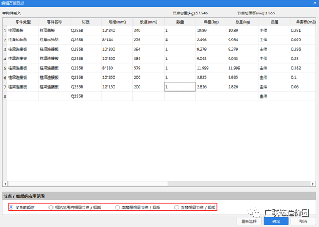
Task: Click the horizontal scrollbar thumb
Action: point(88,184)
